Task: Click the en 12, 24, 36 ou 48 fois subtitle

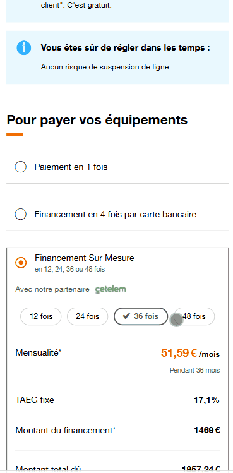Action: point(69,269)
